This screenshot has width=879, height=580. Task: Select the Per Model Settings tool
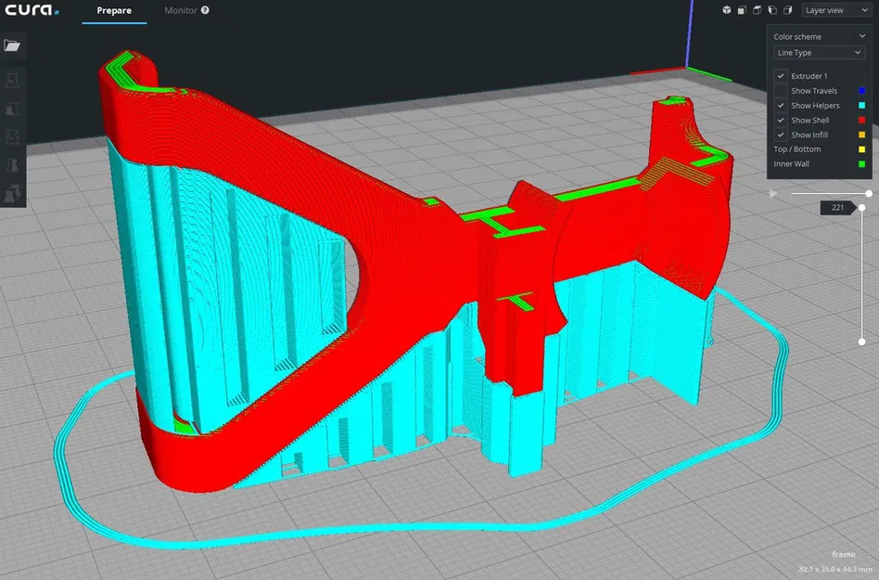[x=12, y=193]
